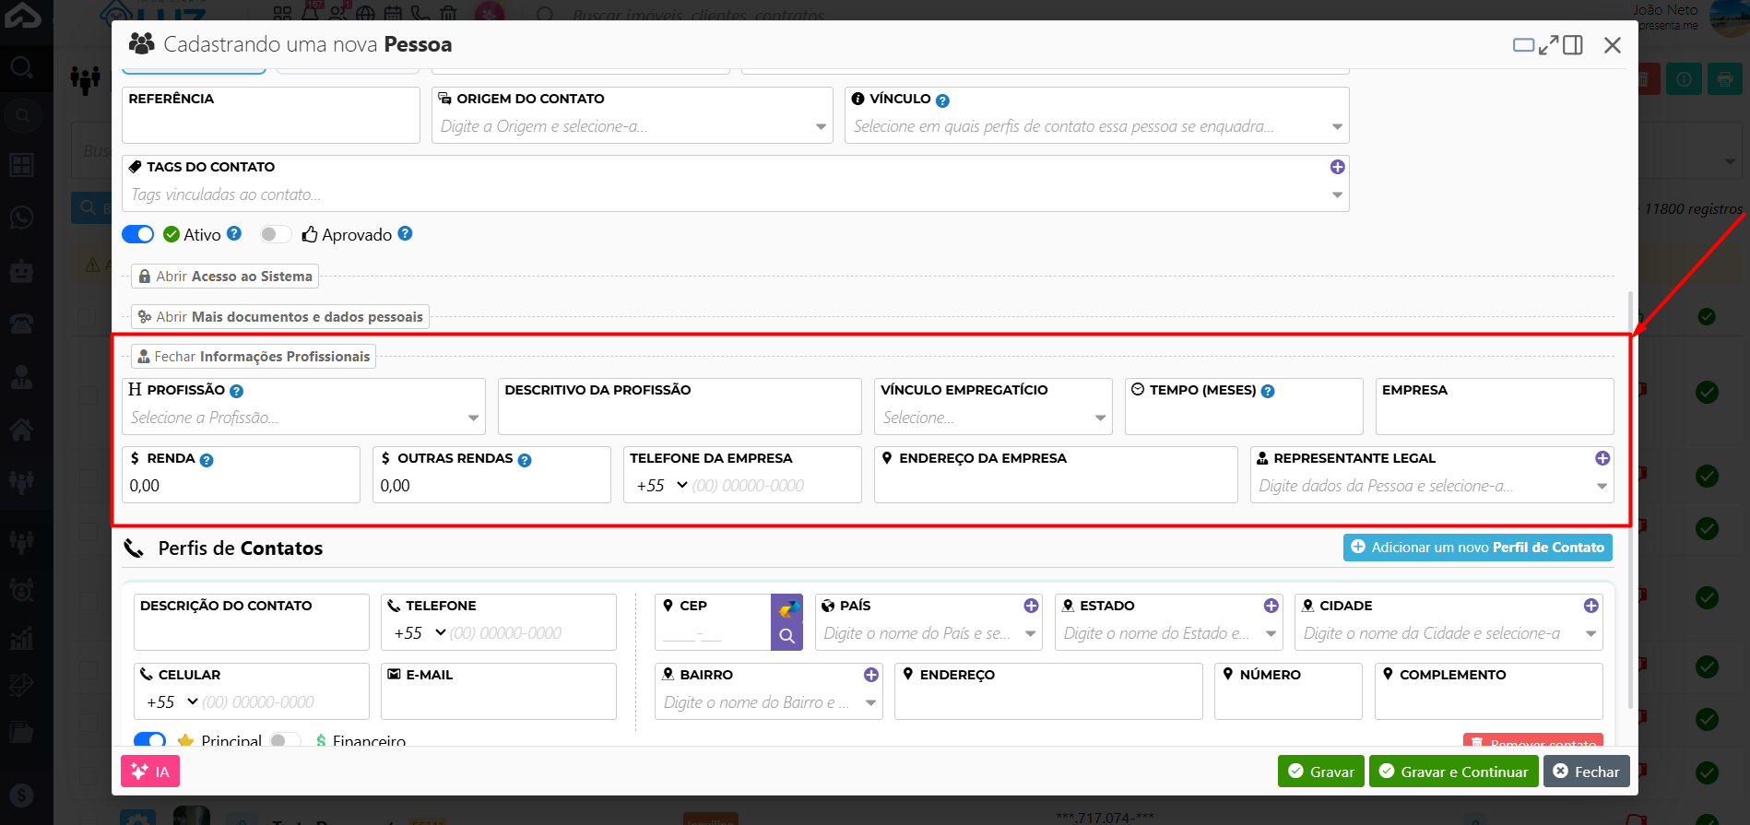Change Telefone da Empresa country code +55
Viewport: 1750px width, 825px height.
tap(662, 486)
